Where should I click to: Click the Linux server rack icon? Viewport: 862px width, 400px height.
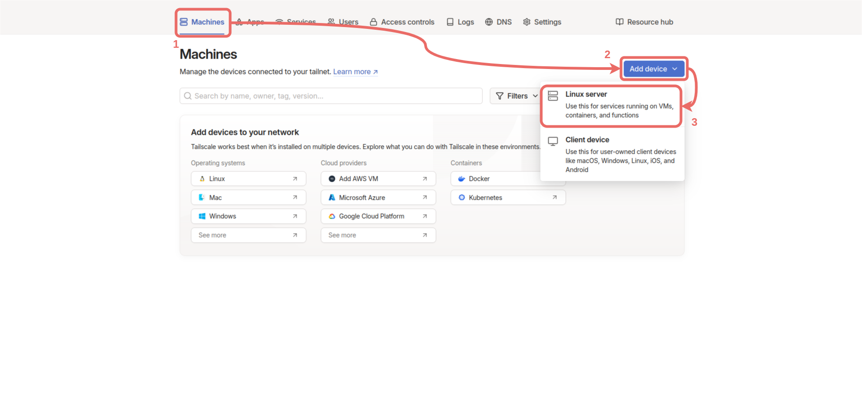(x=553, y=96)
